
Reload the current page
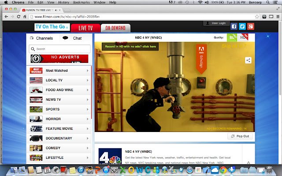tap(19, 17)
